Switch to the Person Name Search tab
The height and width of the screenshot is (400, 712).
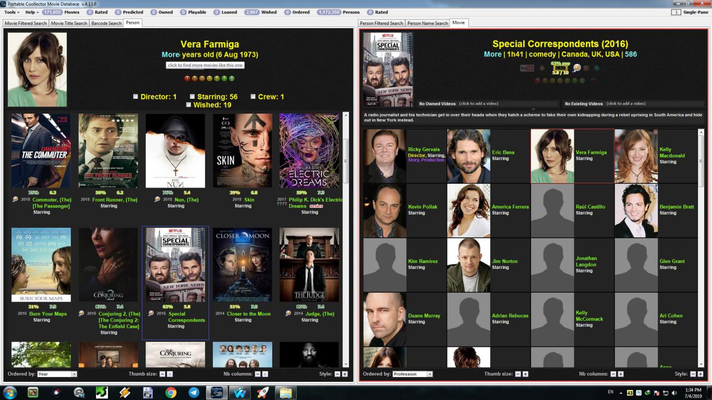427,23
